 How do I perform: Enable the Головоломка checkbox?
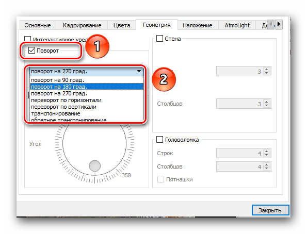pos(159,140)
